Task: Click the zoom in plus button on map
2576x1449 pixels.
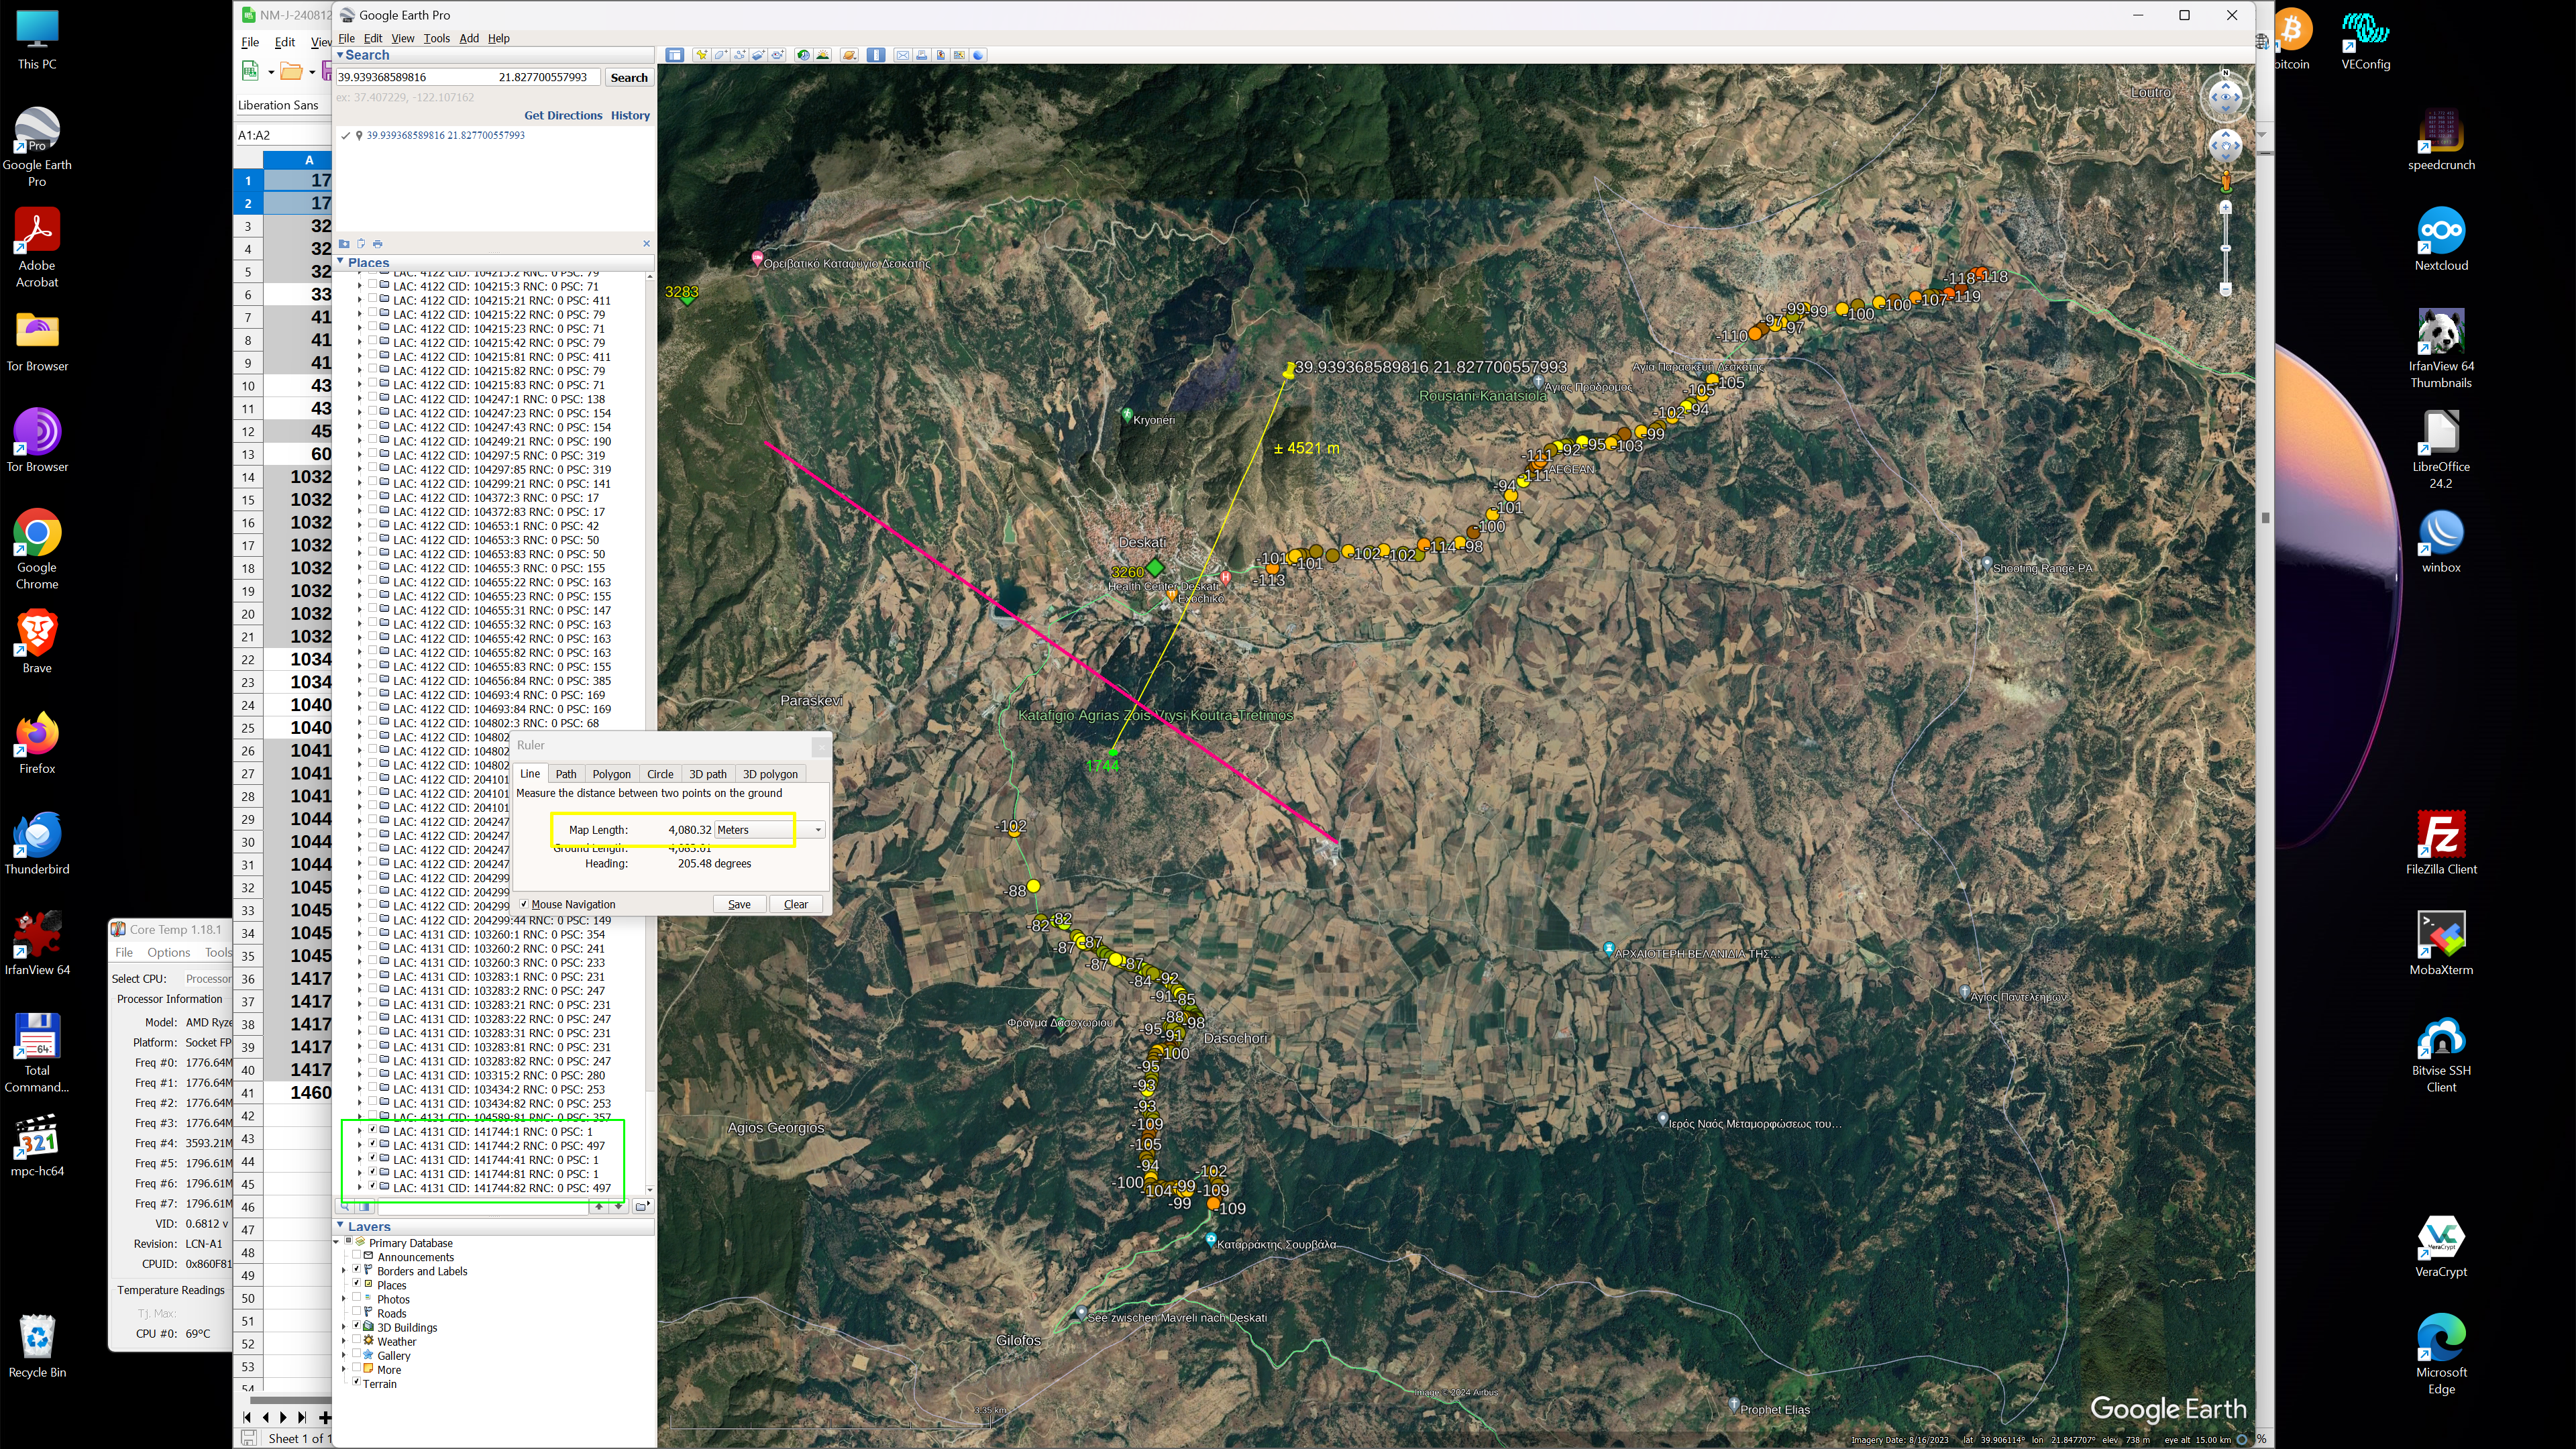Action: (2225, 207)
